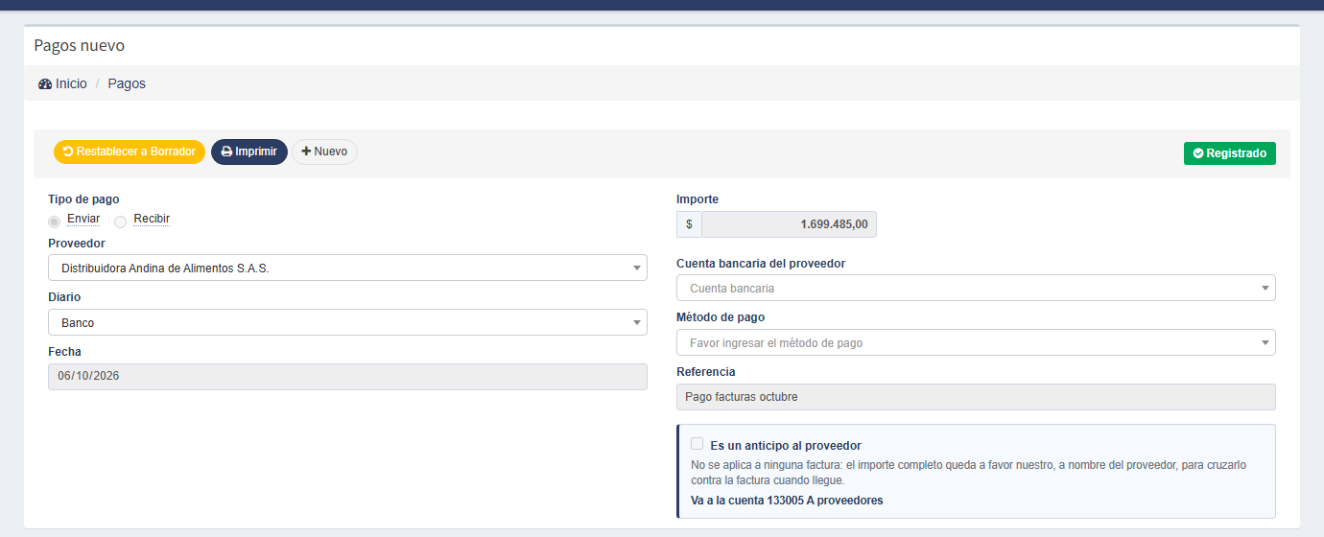Open the Inicio breadcrumb link
1324x537 pixels.
coord(71,84)
